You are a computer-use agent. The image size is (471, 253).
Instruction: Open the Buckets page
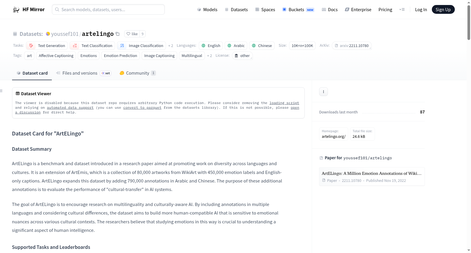(298, 9)
